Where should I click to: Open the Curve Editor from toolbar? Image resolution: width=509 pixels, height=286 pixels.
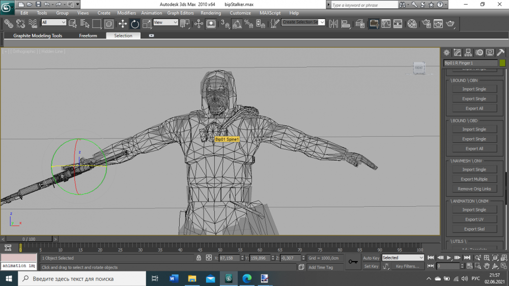click(386, 23)
